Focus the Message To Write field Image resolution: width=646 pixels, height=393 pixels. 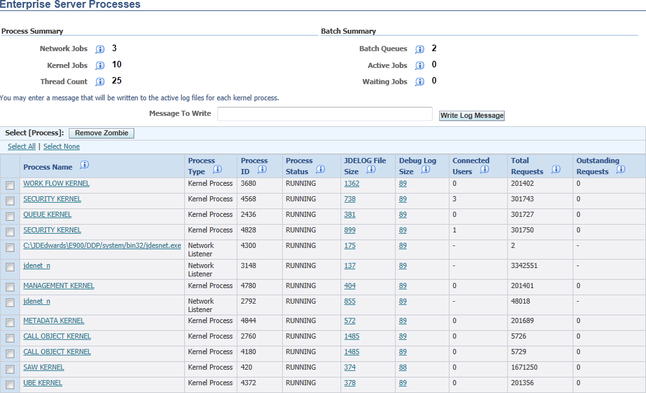tap(325, 114)
